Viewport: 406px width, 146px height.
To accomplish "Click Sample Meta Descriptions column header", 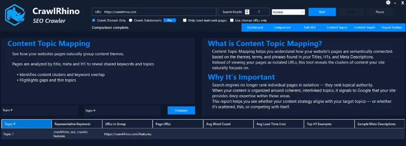I will tap(379, 124).
